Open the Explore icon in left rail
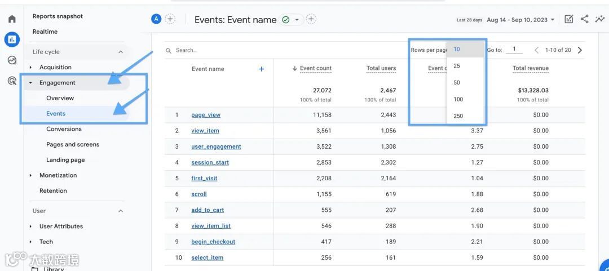The width and height of the screenshot is (609, 271). point(12,60)
